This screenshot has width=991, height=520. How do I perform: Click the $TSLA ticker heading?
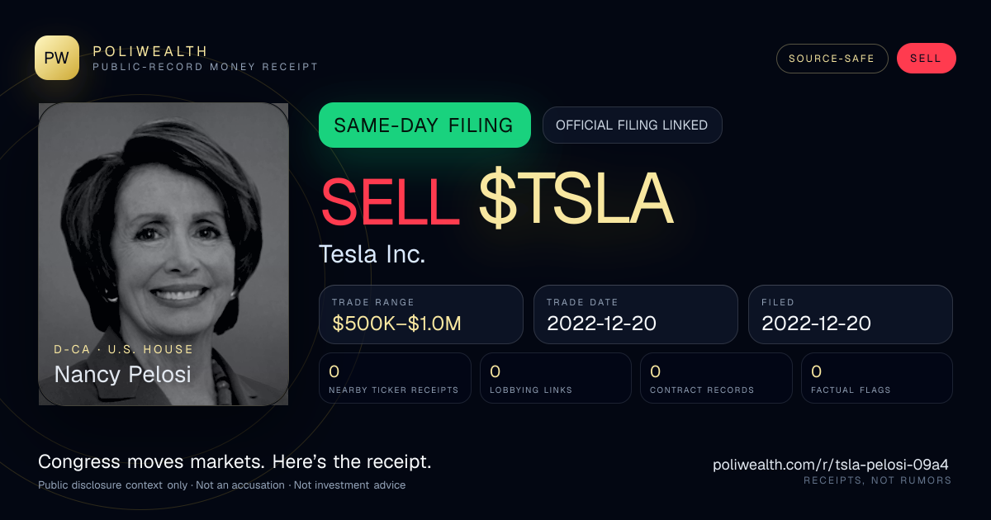(x=576, y=199)
